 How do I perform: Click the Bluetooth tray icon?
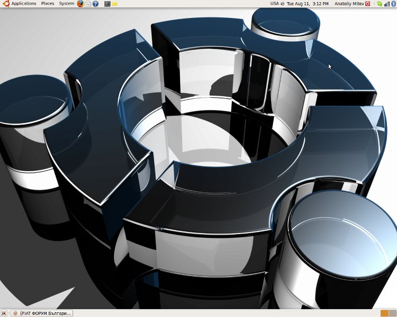pos(393,4)
